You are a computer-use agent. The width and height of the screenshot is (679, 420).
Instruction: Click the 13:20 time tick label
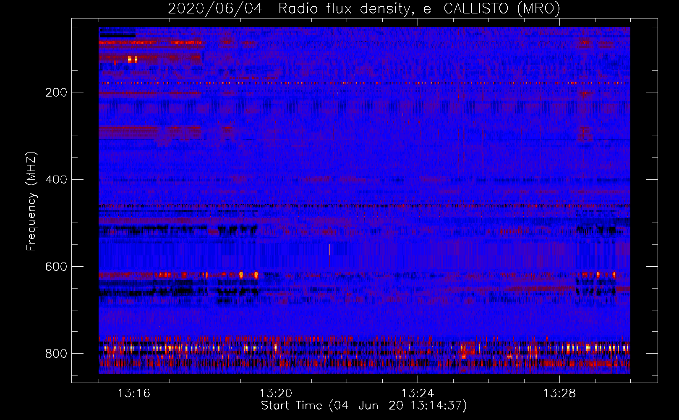(276, 394)
